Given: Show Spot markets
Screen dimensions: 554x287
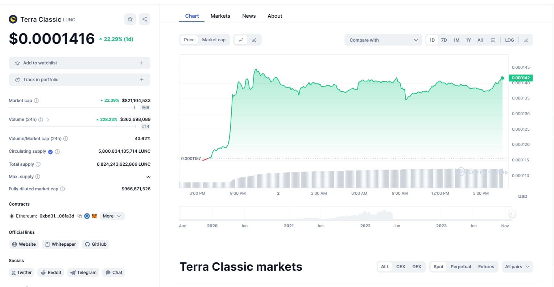Looking at the screenshot, I should pyautogui.click(x=438, y=267).
